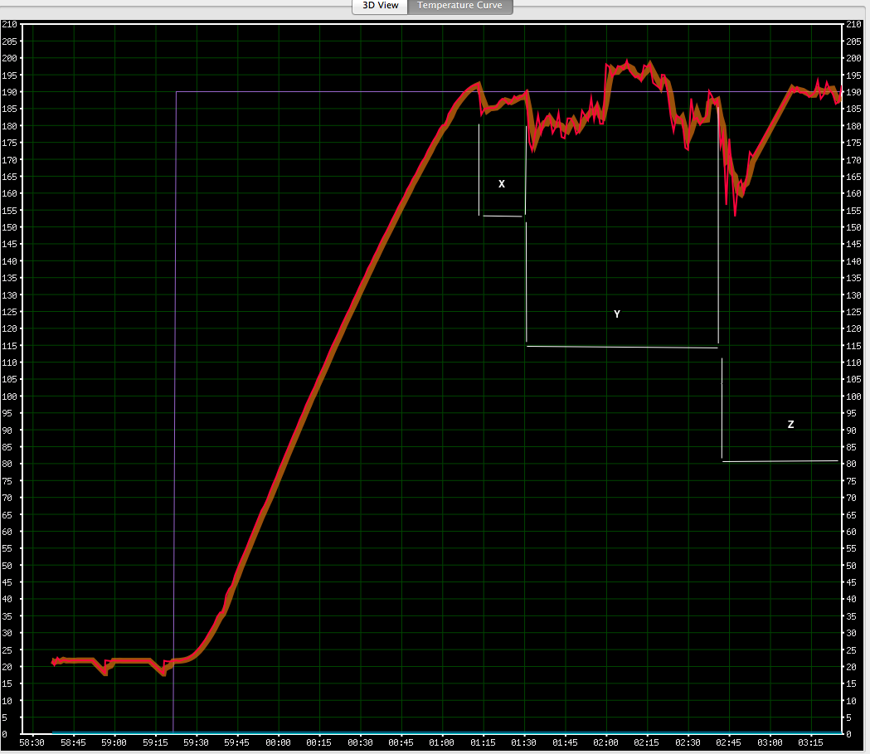Click the 115 label on right temperature axis
The width and height of the screenshot is (870, 754).
(x=852, y=346)
